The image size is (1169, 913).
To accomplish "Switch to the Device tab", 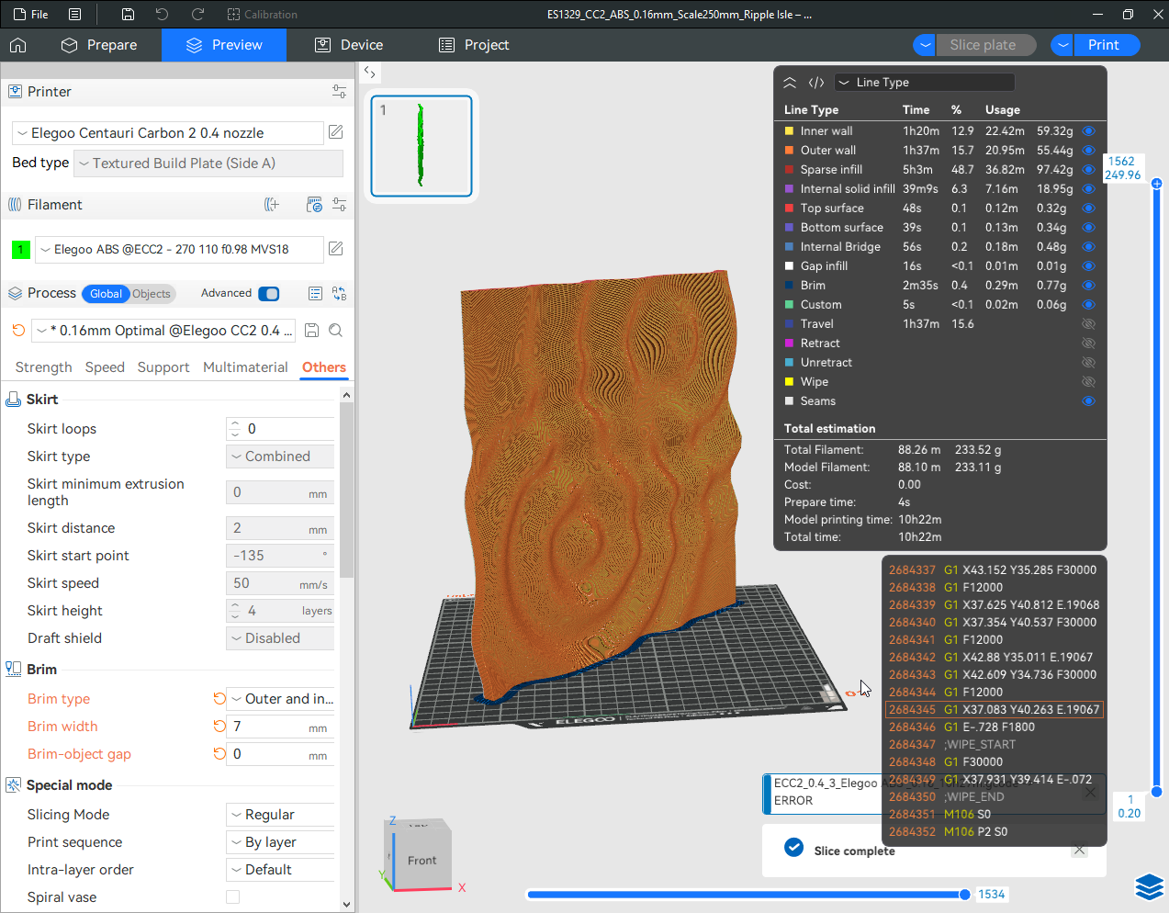I will 349,45.
